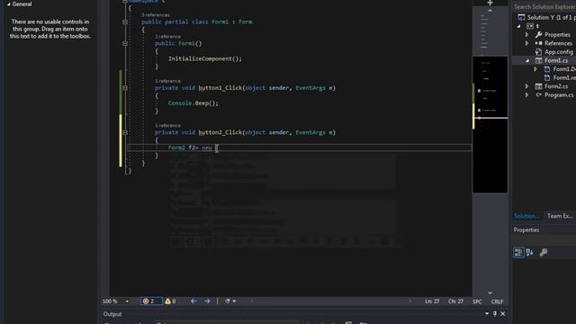This screenshot has height=324, width=576.
Task: Expand the Form1.Designer node
Action: [x=535, y=69]
